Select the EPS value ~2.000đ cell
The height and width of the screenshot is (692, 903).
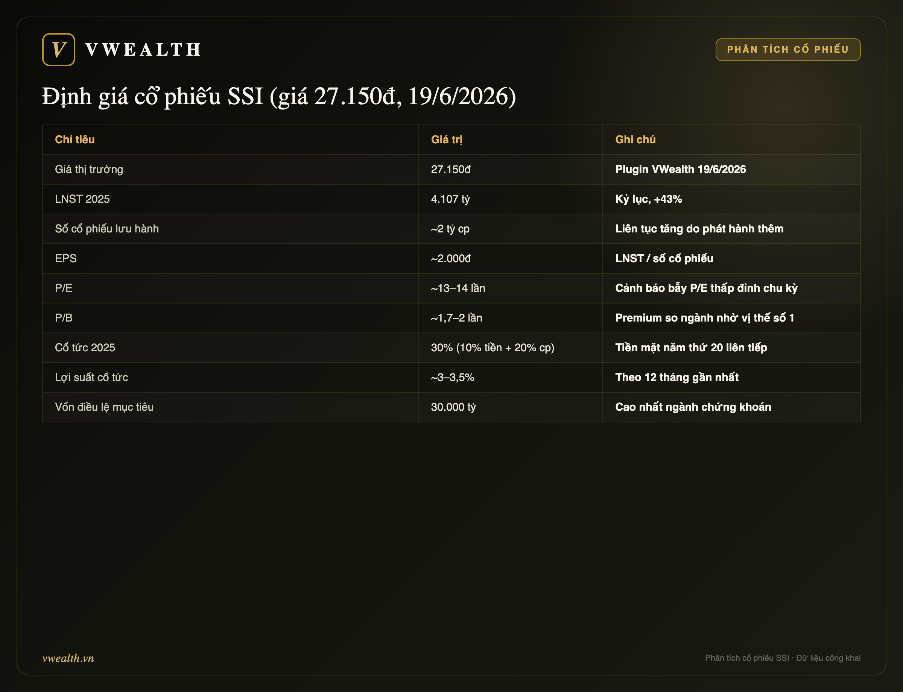pyautogui.click(x=511, y=258)
